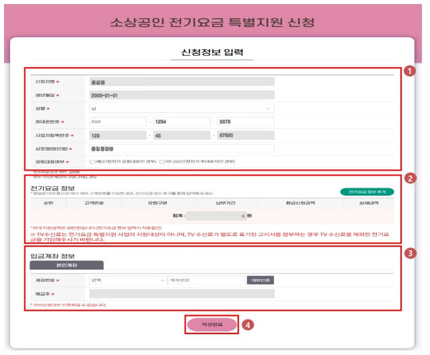Viewport: 430px width, 355px height.
Task: Click the 합계 total amount field
Action: tap(217, 216)
